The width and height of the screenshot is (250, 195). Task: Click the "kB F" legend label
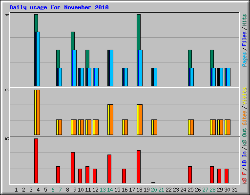point(245,177)
